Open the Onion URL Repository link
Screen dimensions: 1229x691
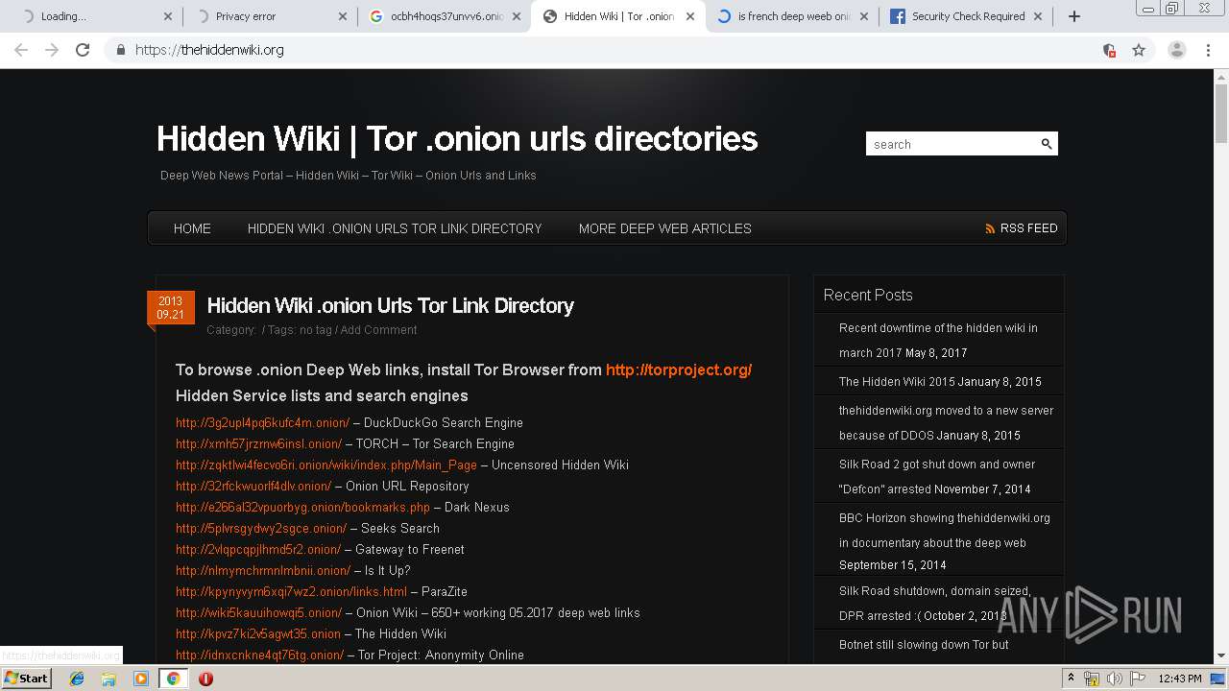click(x=253, y=486)
